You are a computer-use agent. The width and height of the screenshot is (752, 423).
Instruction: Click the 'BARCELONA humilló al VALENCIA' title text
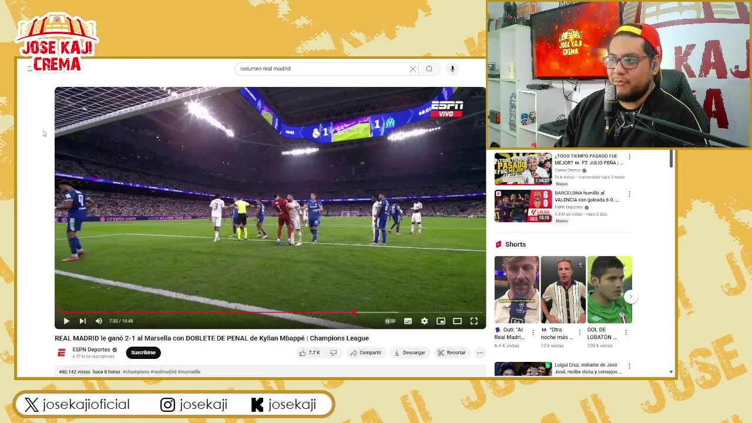tap(586, 196)
